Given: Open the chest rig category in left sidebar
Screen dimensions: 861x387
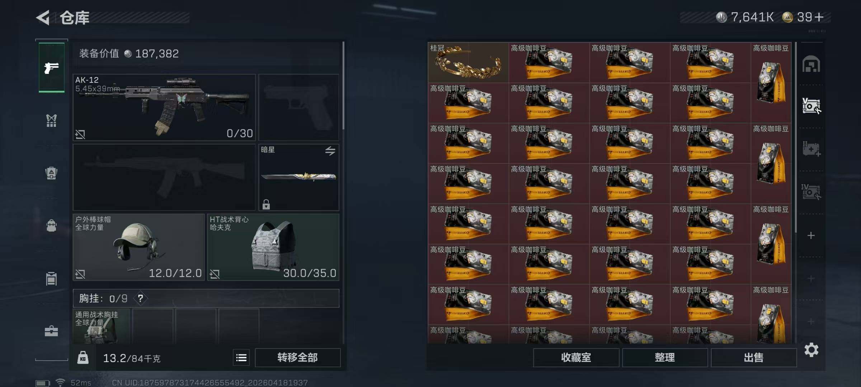Looking at the screenshot, I should 51,121.
